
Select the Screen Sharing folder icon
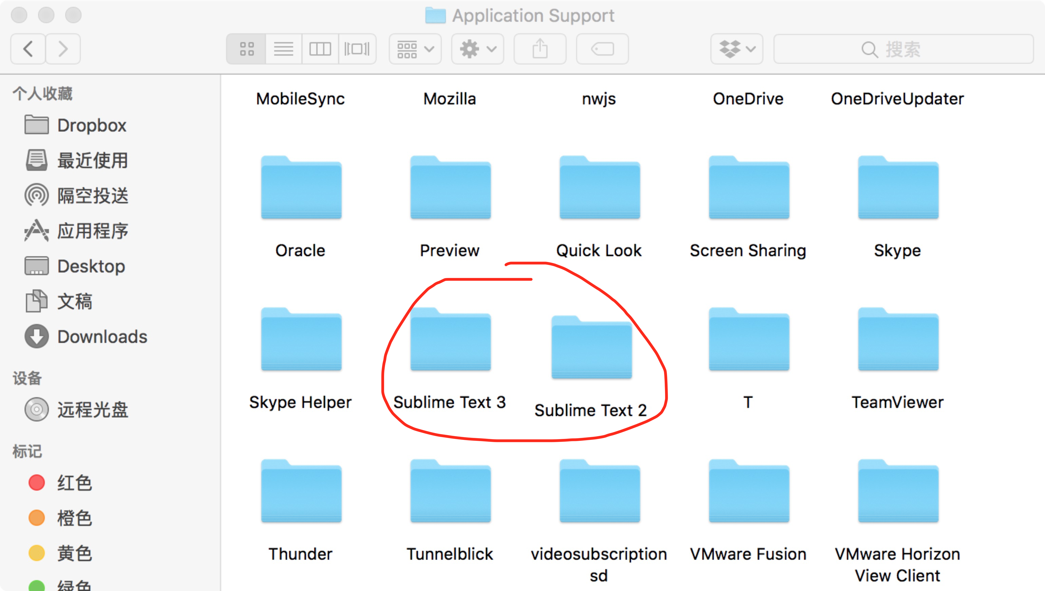tap(749, 187)
